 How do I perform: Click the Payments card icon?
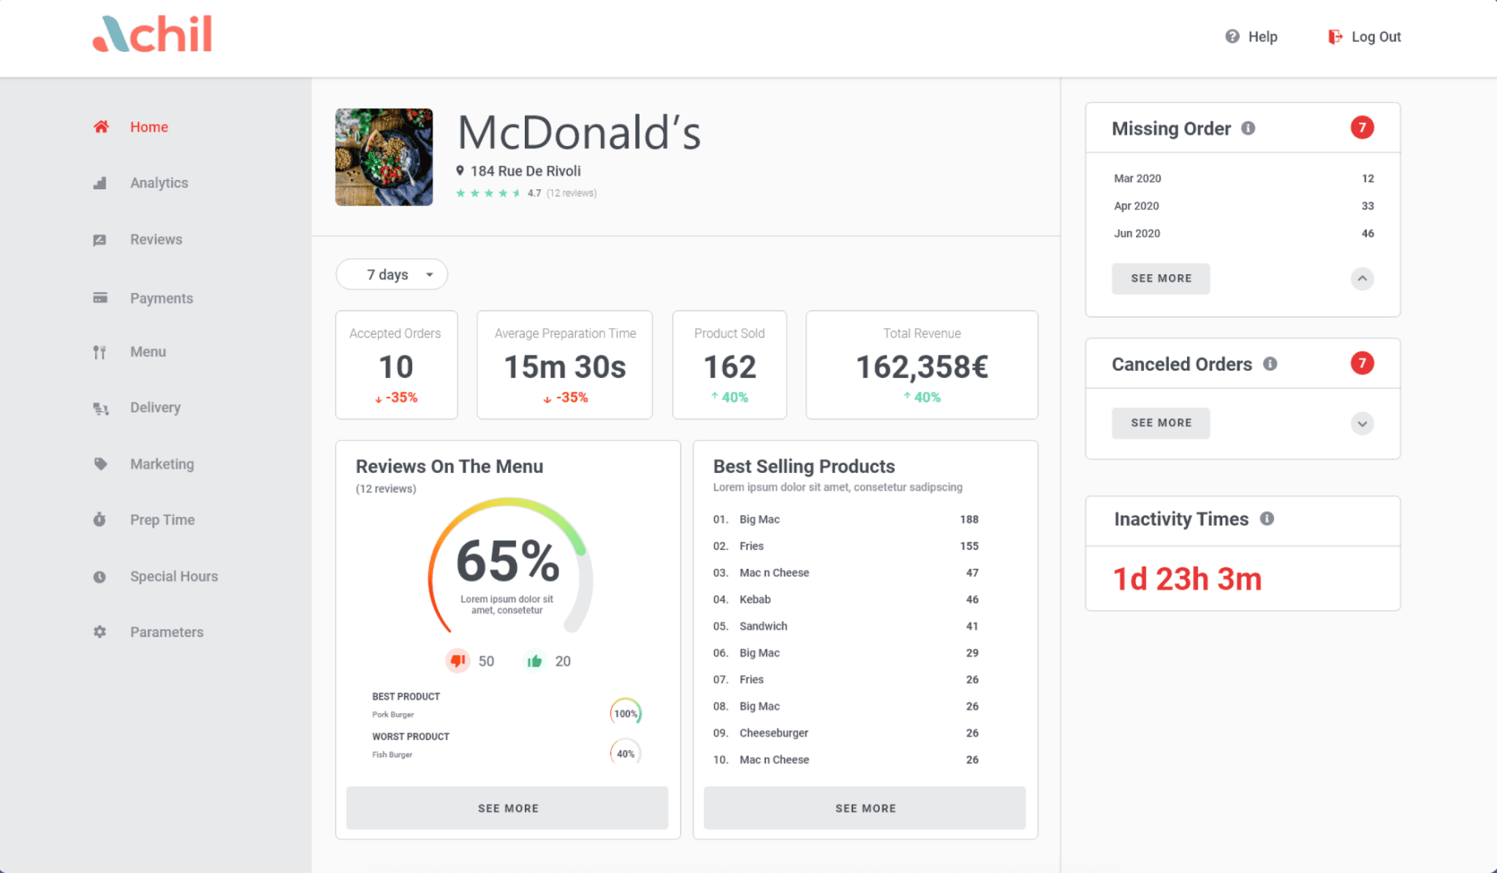100,298
